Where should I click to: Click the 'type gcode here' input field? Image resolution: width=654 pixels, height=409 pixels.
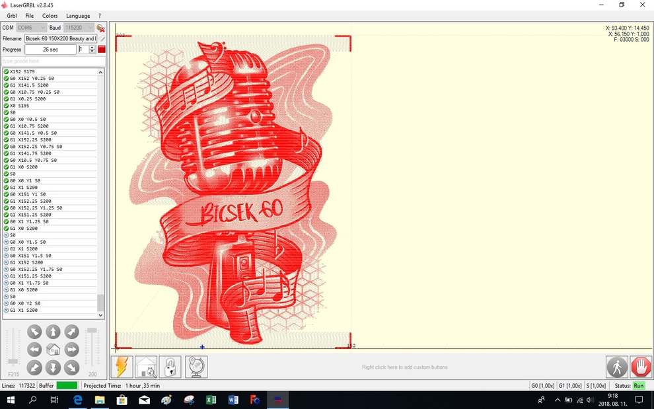53,61
